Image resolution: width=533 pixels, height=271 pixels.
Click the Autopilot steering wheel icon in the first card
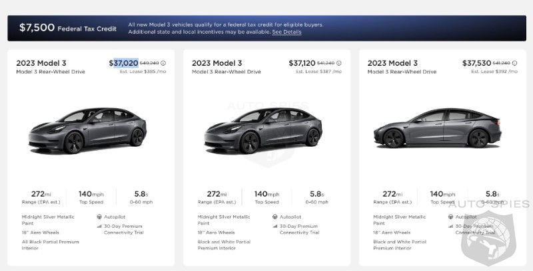99,217
